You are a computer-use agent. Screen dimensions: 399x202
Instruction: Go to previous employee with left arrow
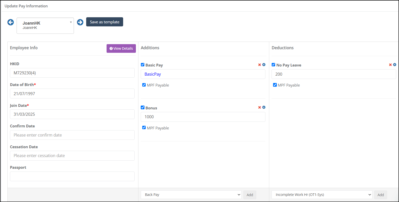tap(10, 22)
